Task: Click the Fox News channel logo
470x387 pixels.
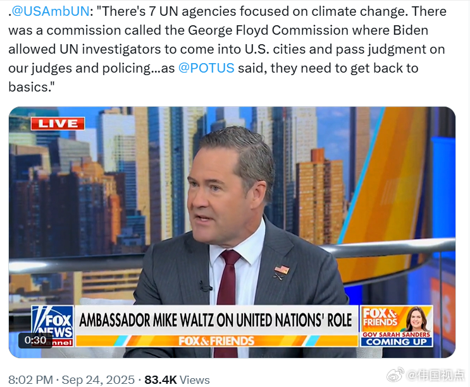Action: point(53,326)
